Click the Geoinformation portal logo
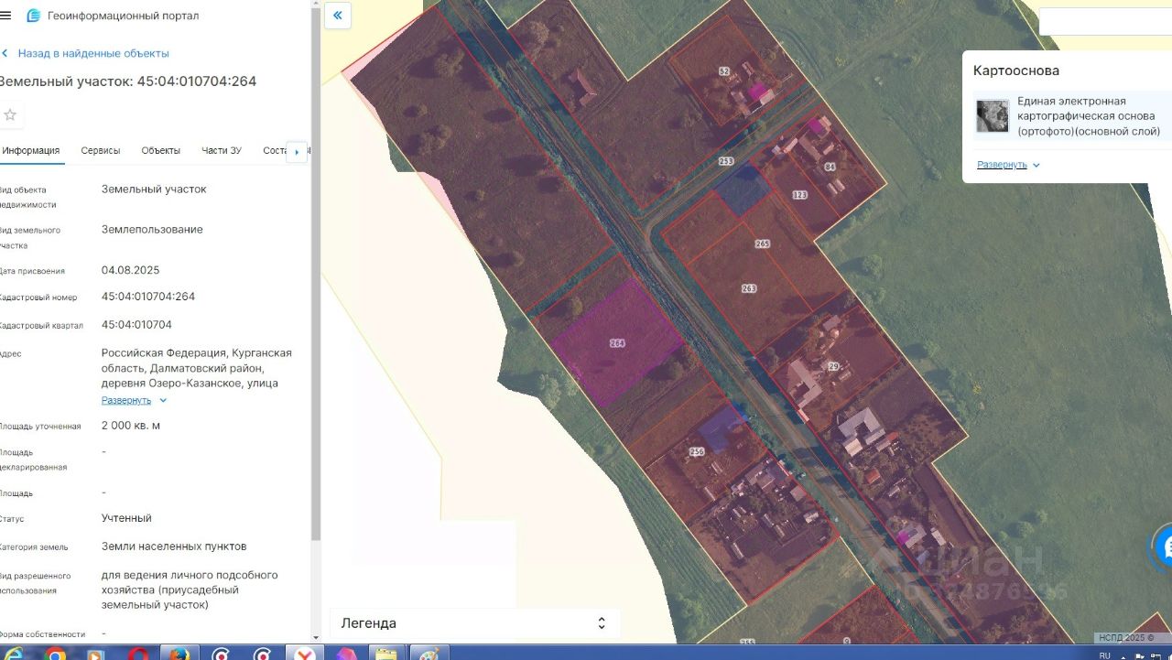1172x660 pixels. click(34, 16)
